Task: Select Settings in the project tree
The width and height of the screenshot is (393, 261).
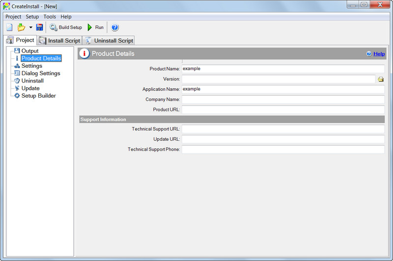Action: pyautogui.click(x=32, y=66)
